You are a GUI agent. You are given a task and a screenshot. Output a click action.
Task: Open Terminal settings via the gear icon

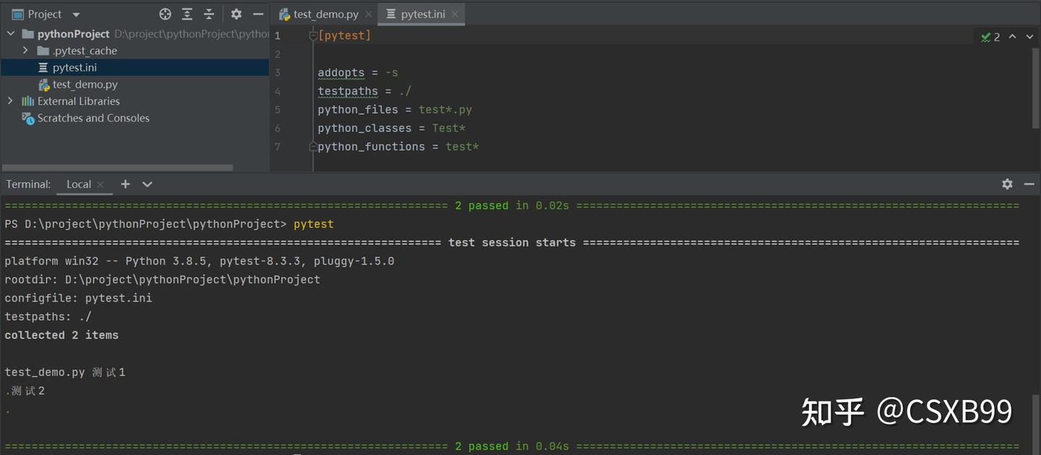pyautogui.click(x=1007, y=184)
